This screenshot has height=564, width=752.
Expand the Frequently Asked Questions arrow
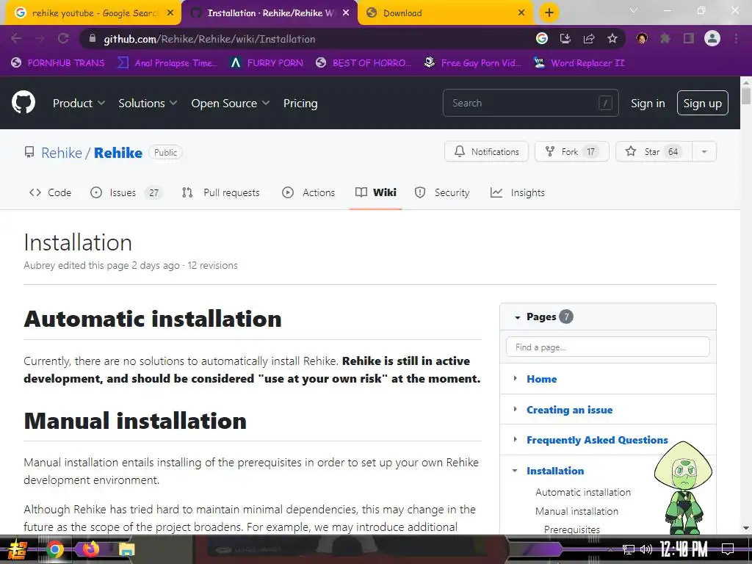[515, 439]
